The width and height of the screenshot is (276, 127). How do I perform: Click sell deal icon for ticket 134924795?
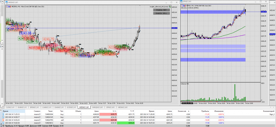(x=3, y=120)
